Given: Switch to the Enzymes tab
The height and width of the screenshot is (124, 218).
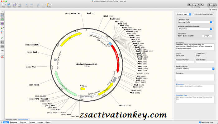Looking at the screenshot, I should [x=23, y=122].
